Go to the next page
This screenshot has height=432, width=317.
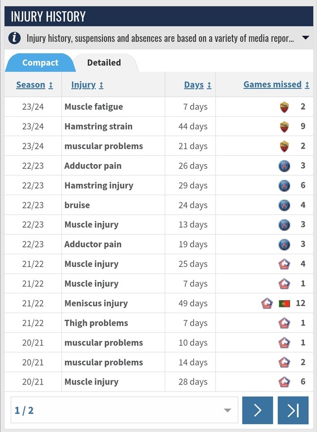click(258, 410)
